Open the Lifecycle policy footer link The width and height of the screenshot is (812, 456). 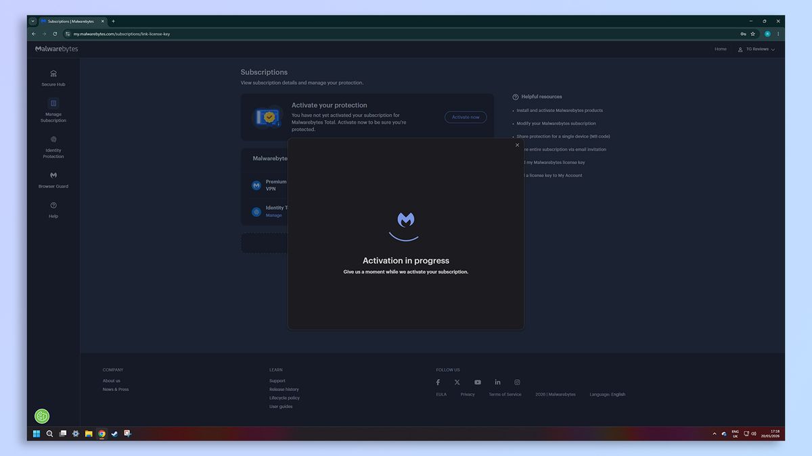pos(284,398)
